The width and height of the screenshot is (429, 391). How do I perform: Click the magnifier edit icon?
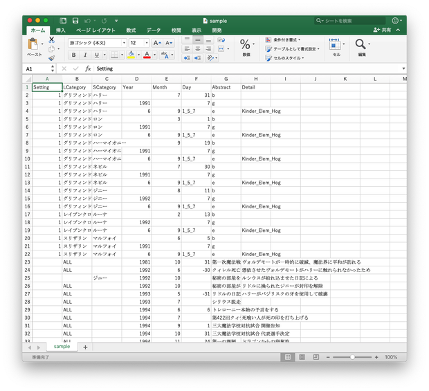[360, 44]
